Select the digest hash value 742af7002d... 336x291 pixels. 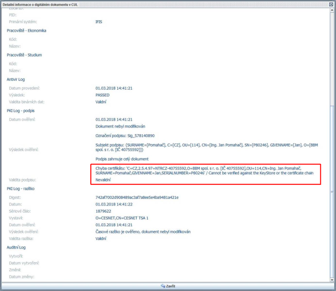(x=137, y=197)
